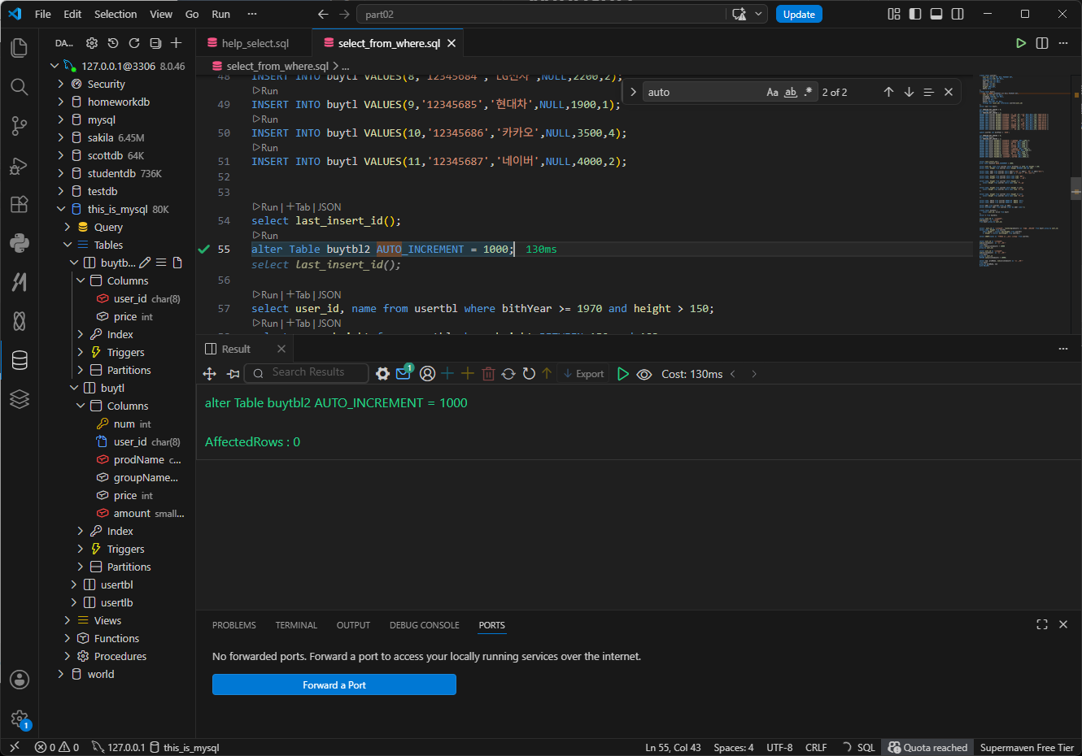This screenshot has width=1082, height=756.
Task: Toggle Match Whole Word in find widget
Action: coord(791,92)
